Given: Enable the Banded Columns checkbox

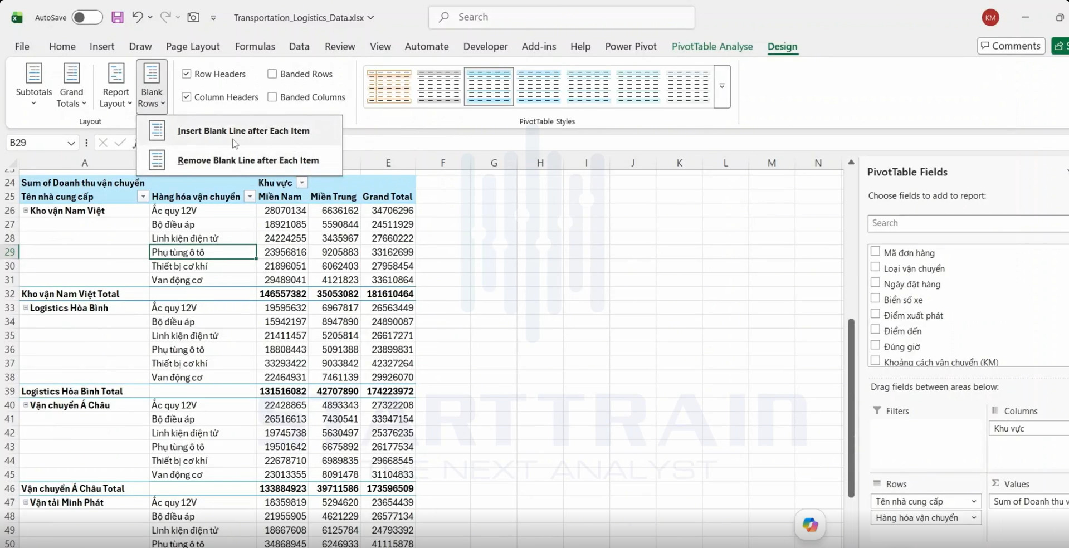Looking at the screenshot, I should [272, 97].
